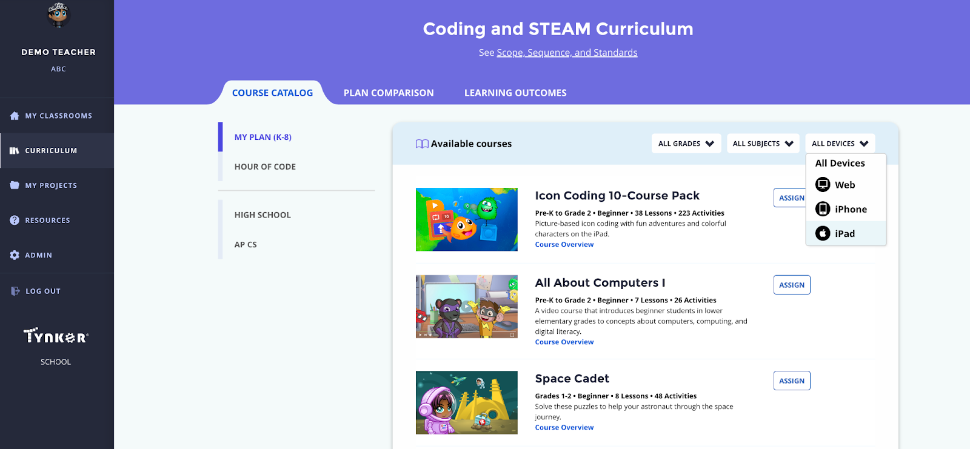Click the My Classrooms home icon

15,116
